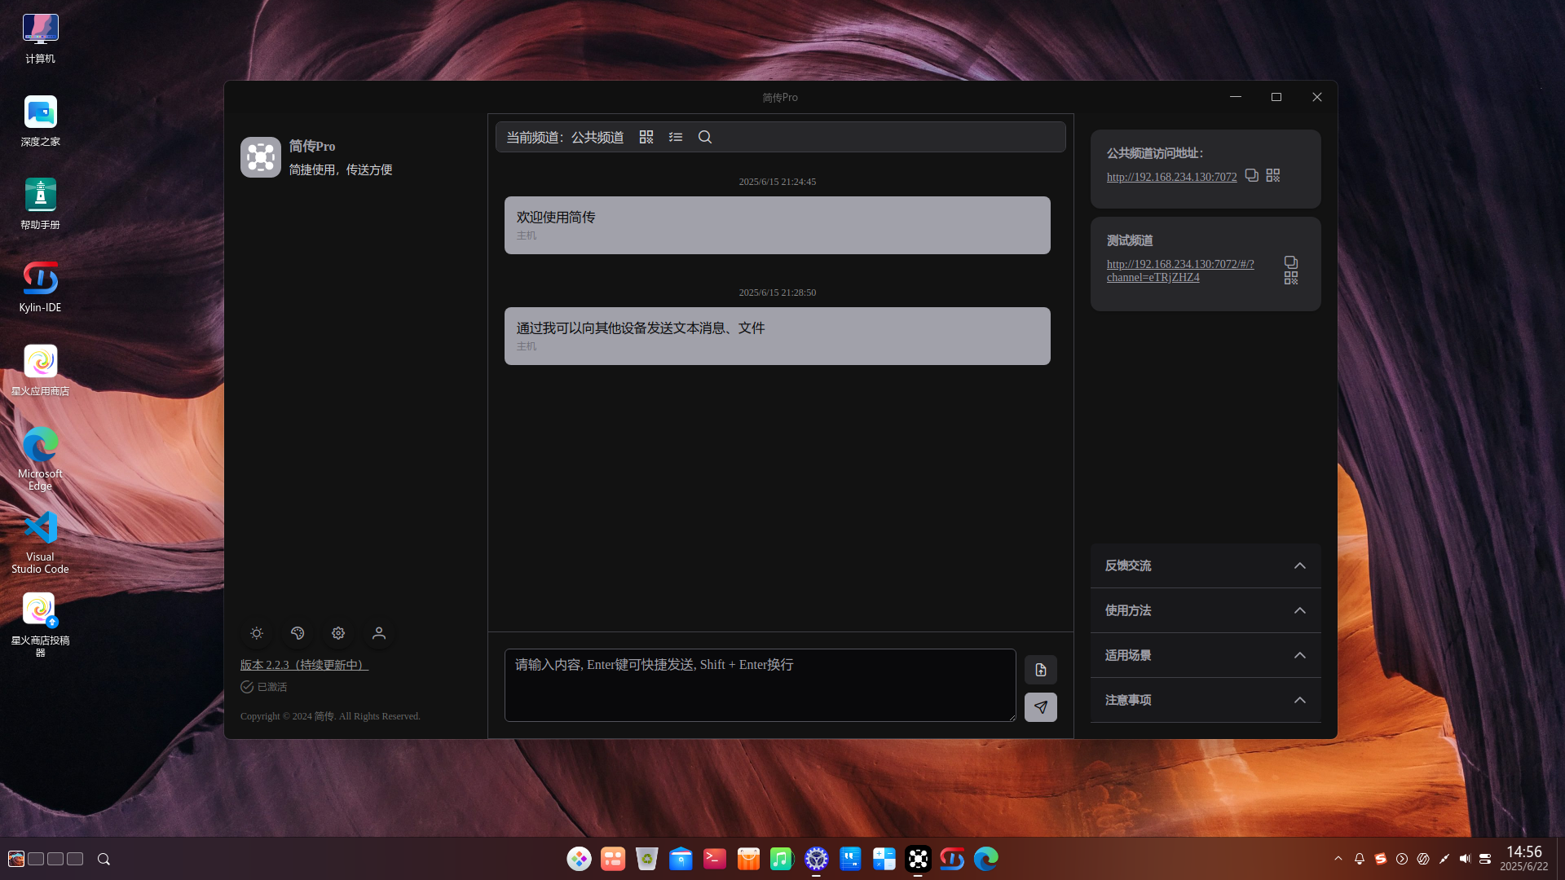Toggle light/dark mode with sun icon
1565x880 pixels.
click(257, 633)
